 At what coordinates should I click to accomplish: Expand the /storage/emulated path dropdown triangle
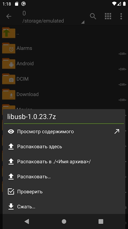tap(83, 22)
